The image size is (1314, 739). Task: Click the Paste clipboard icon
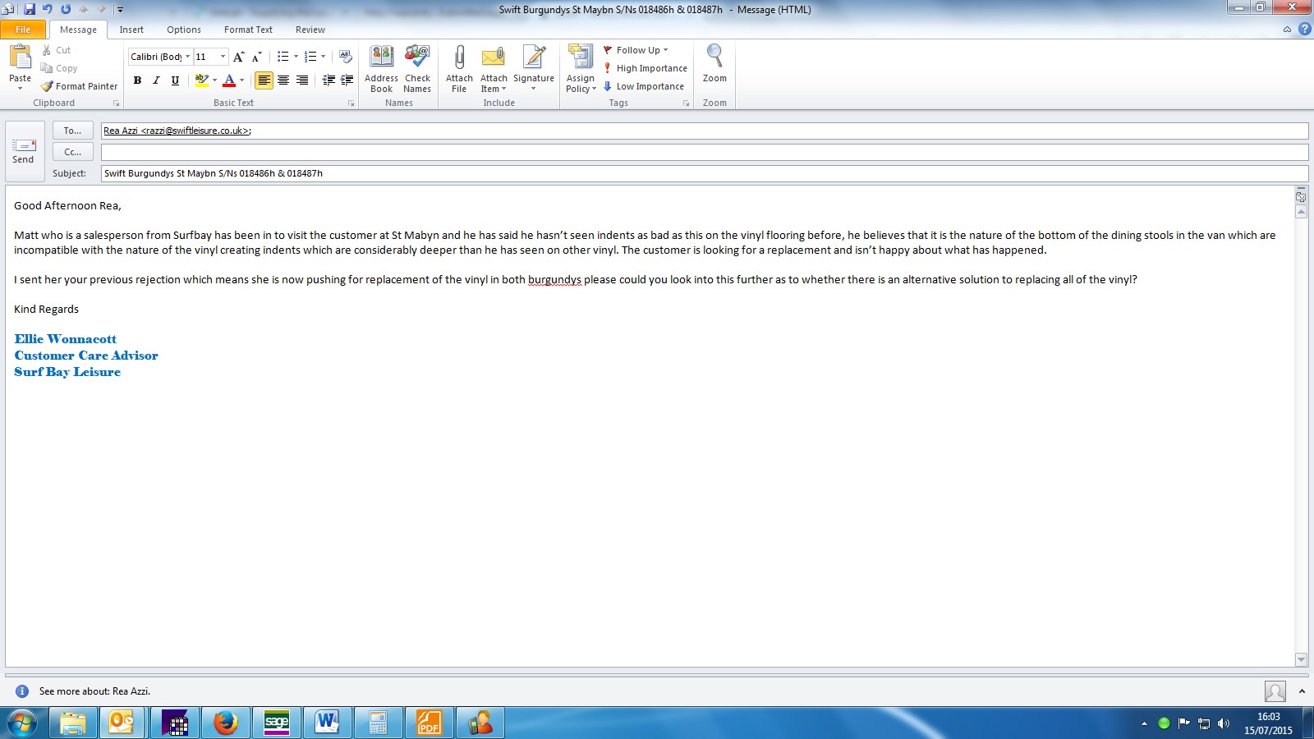pyautogui.click(x=20, y=57)
